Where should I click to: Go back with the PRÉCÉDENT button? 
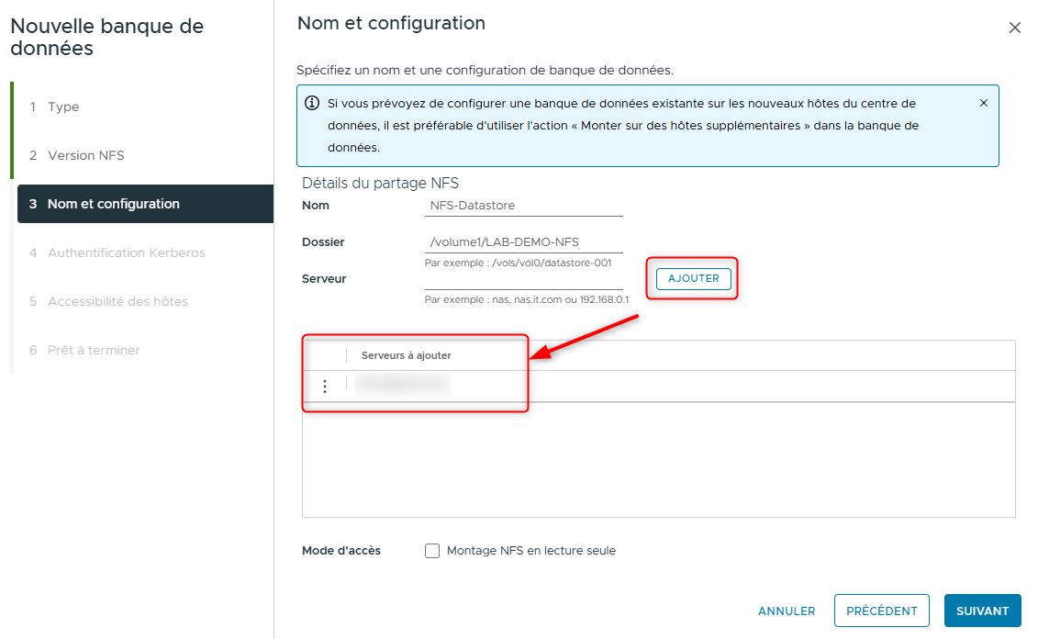click(881, 611)
